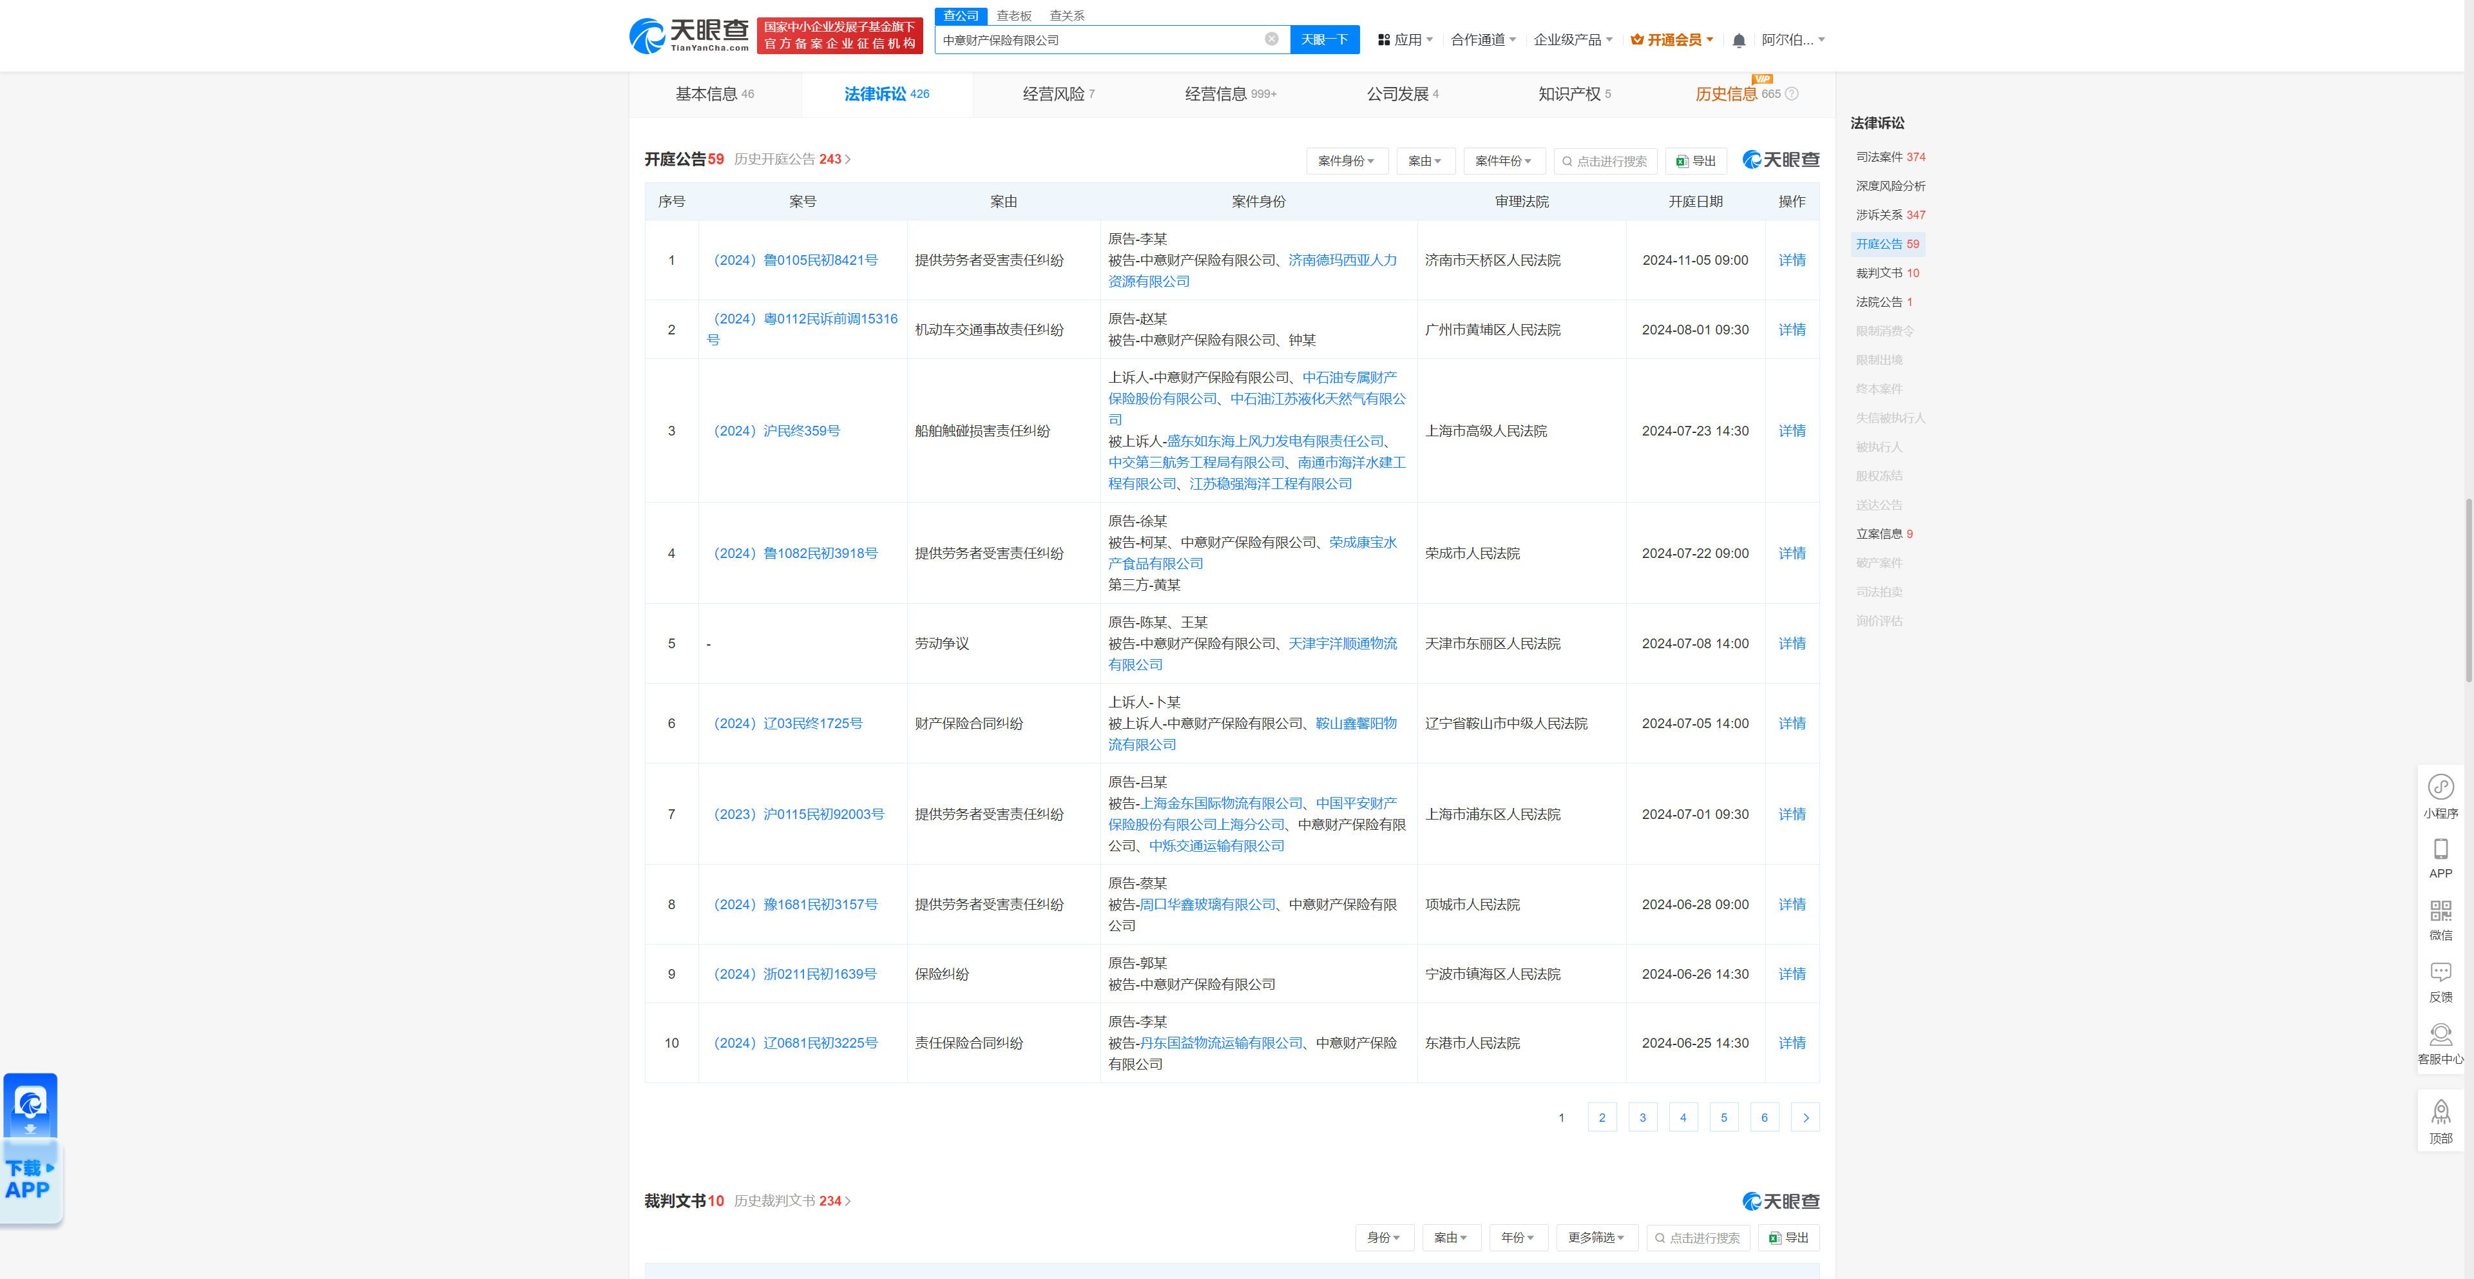Open the 经营风险 tab

click(x=1059, y=94)
